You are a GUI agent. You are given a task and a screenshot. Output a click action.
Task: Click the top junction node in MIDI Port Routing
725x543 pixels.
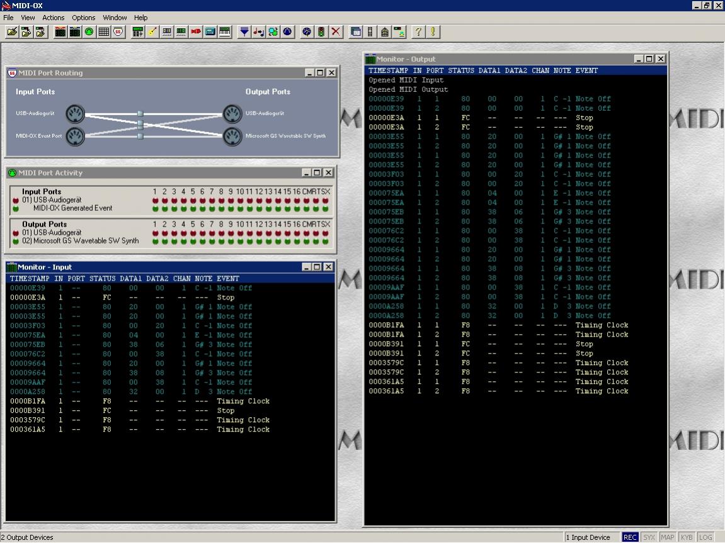pyautogui.click(x=140, y=114)
